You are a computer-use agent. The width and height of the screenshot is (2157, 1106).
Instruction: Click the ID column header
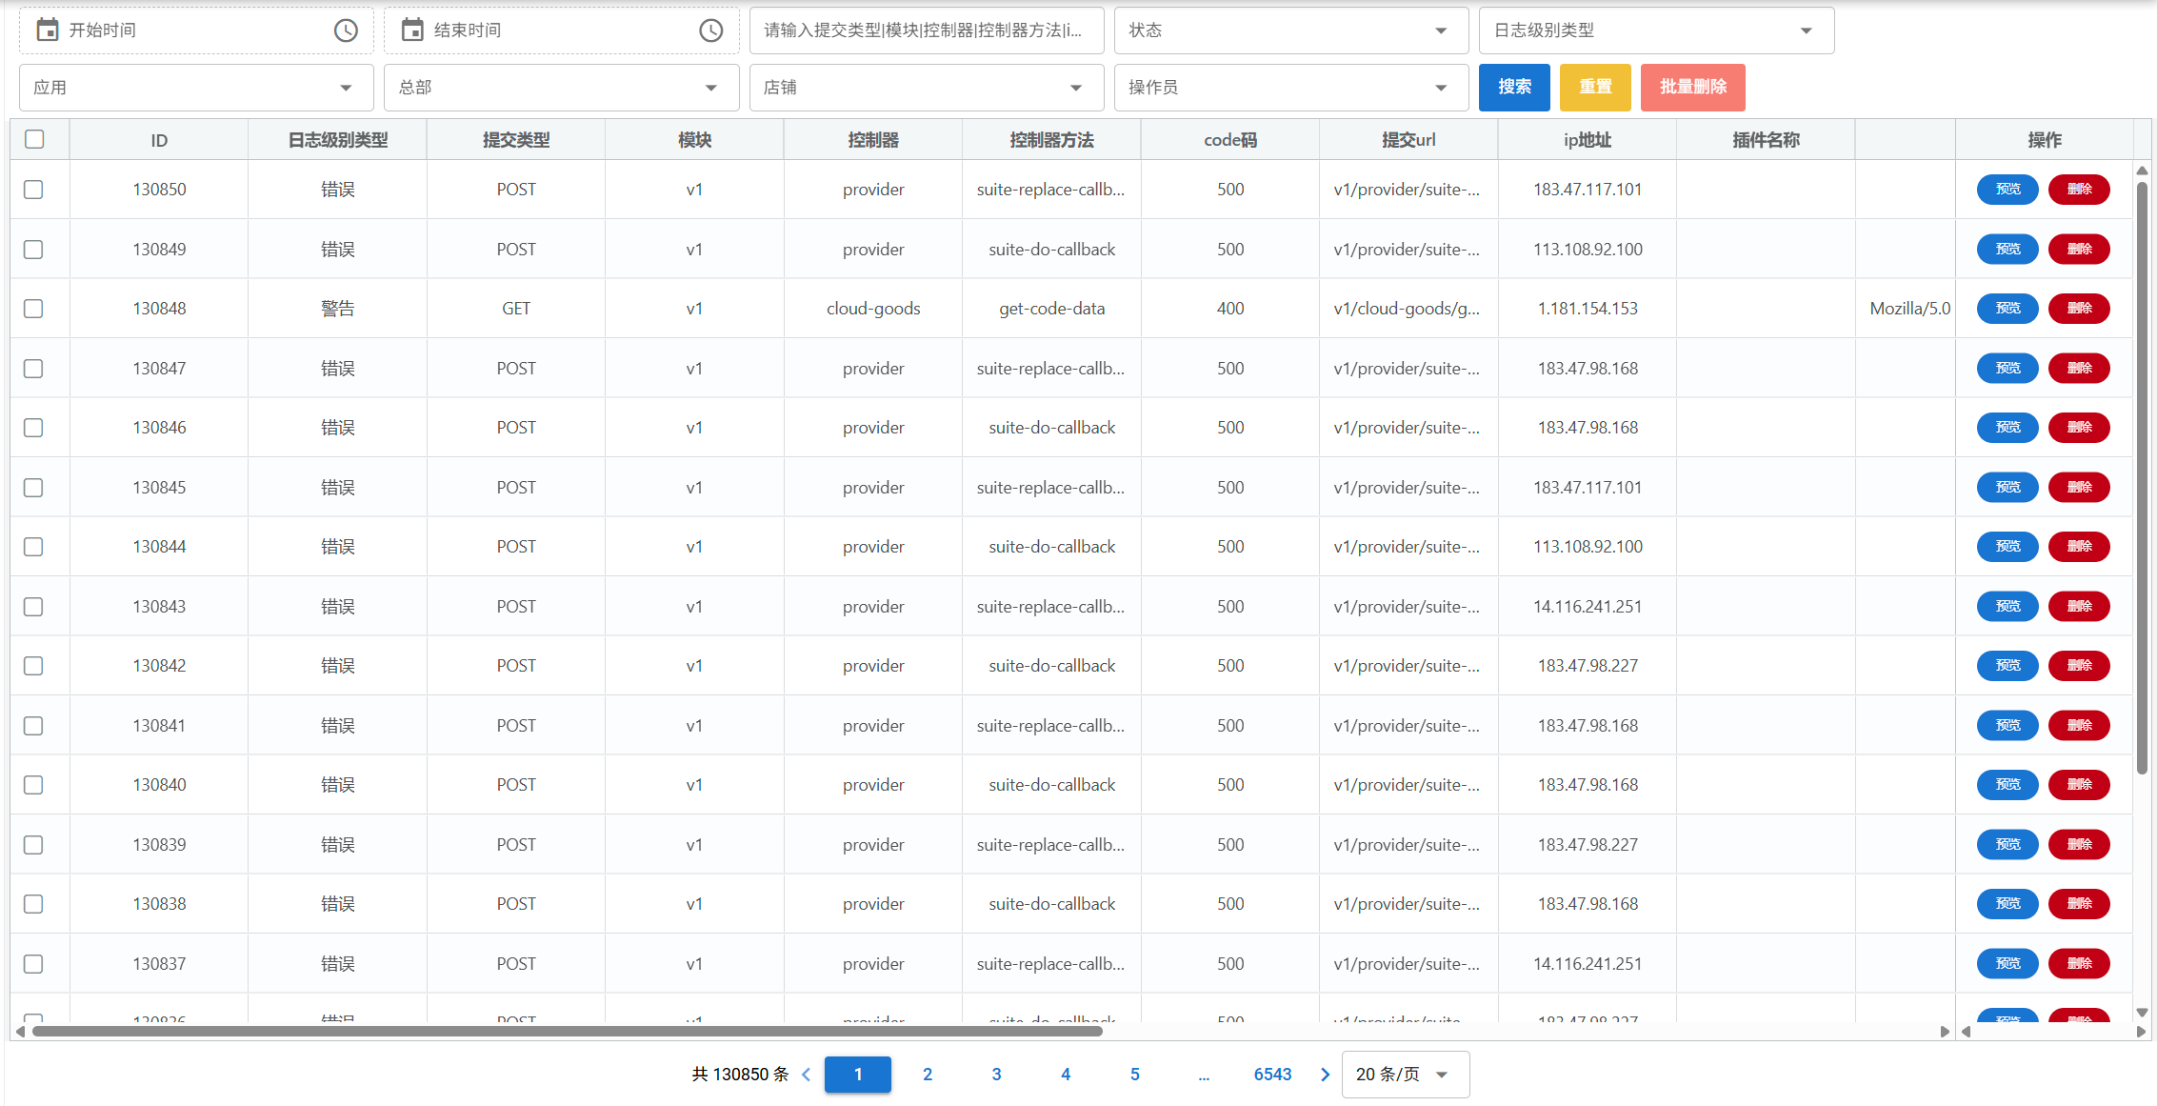(159, 140)
